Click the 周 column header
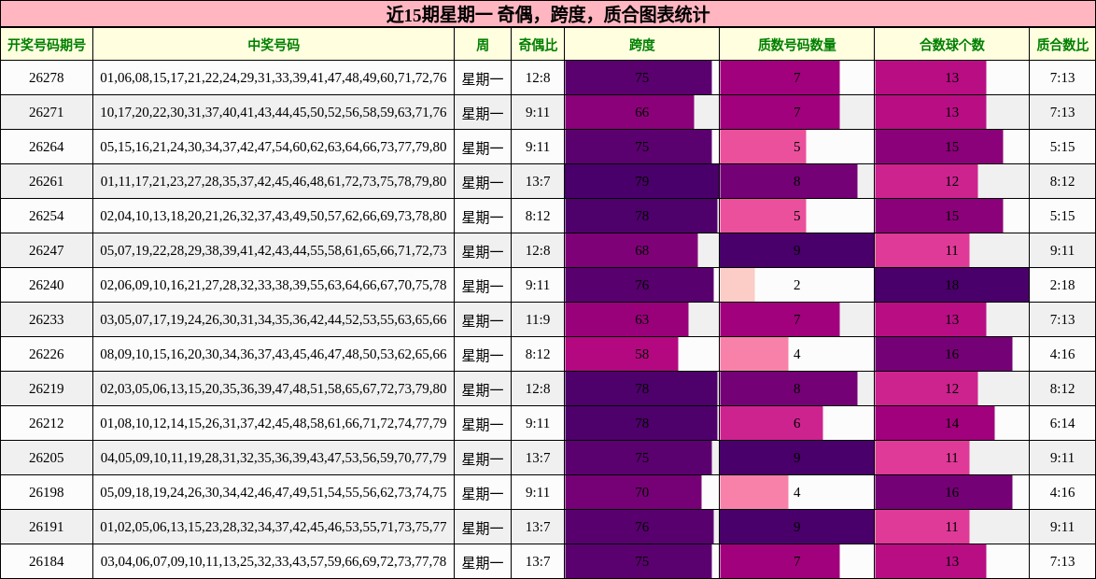This screenshot has width=1096, height=579. (x=483, y=44)
